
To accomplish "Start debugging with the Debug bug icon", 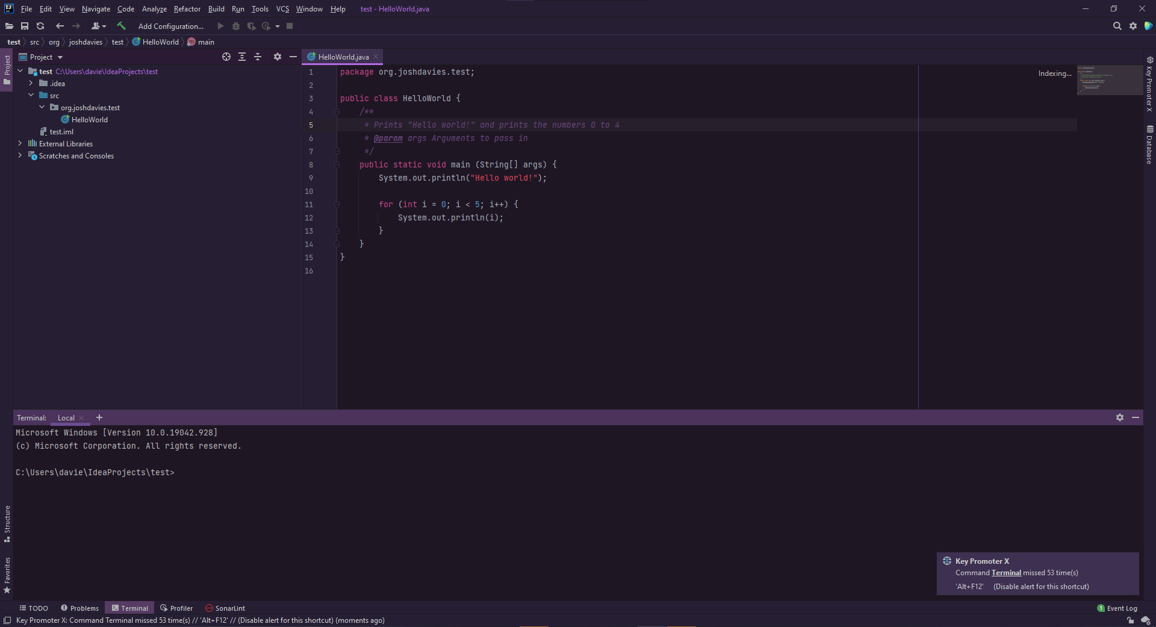I will click(236, 26).
